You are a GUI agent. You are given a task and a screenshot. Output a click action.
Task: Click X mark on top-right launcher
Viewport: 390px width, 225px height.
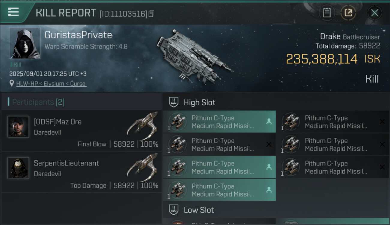382,121
